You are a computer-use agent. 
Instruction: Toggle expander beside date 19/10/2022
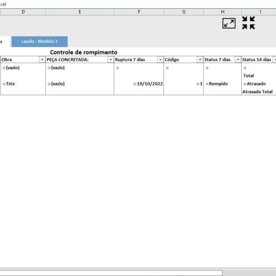pyautogui.click(x=135, y=84)
